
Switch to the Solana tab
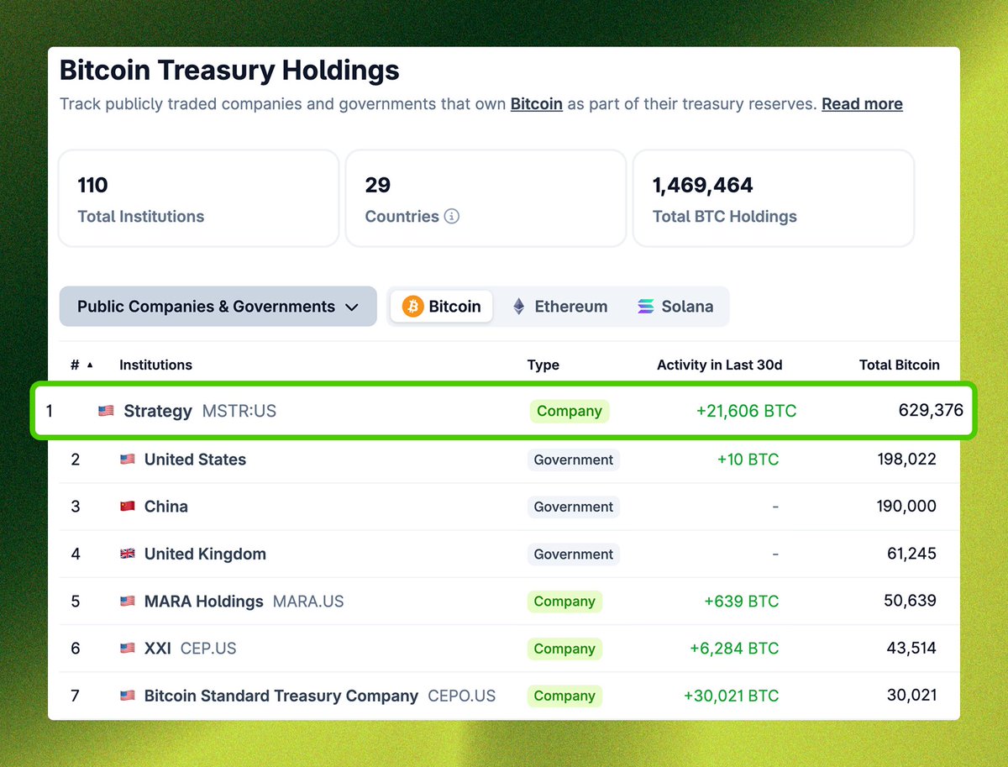(675, 307)
